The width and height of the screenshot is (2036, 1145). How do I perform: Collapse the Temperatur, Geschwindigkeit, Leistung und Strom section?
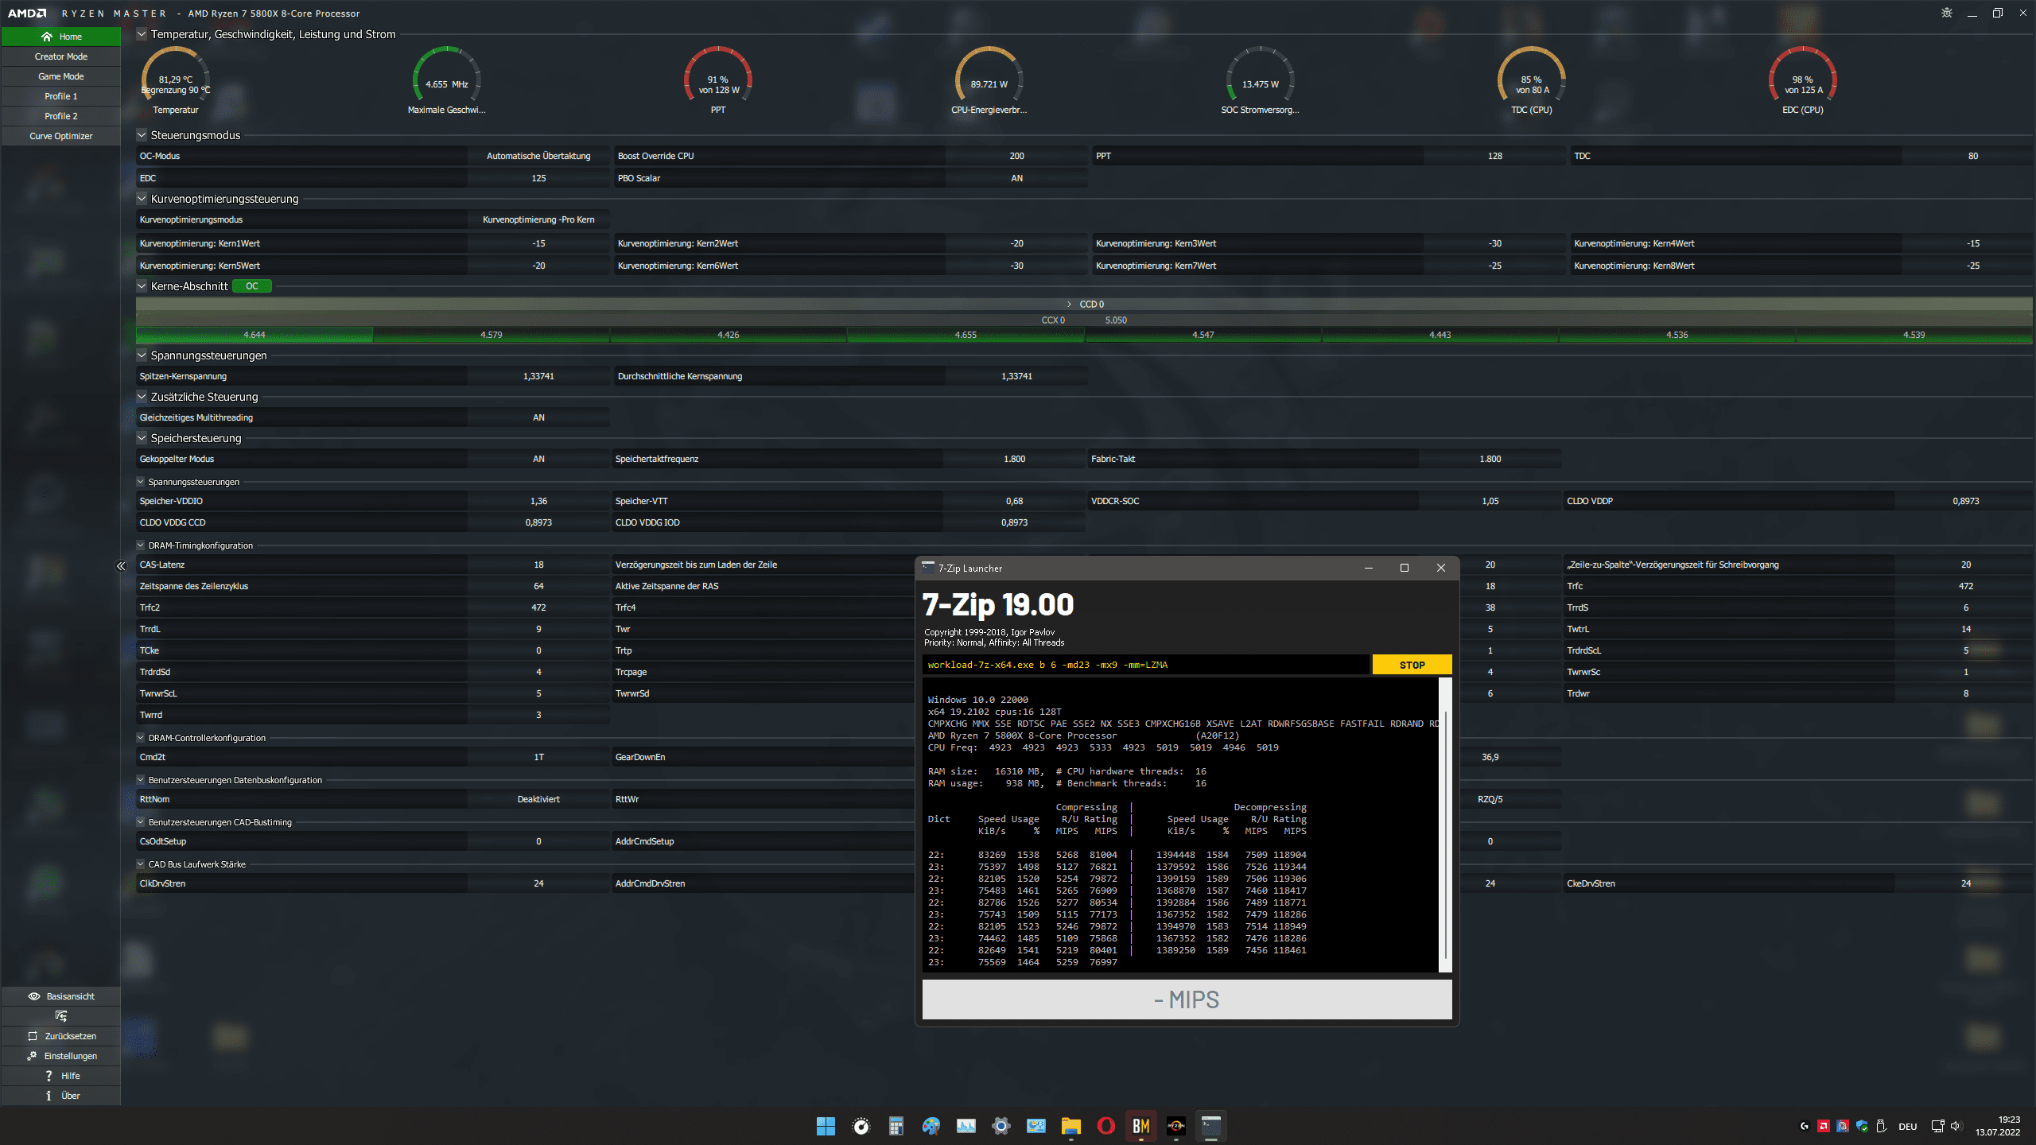click(x=142, y=34)
